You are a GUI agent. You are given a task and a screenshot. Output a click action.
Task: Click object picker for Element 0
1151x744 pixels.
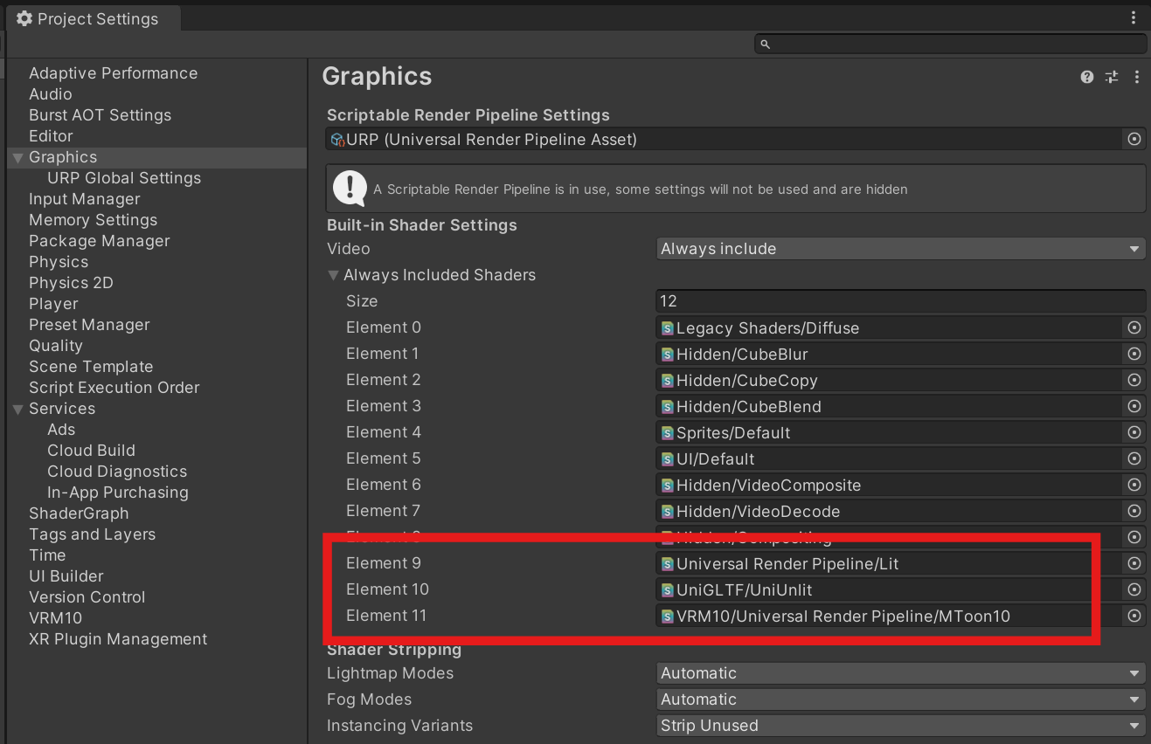tap(1134, 327)
